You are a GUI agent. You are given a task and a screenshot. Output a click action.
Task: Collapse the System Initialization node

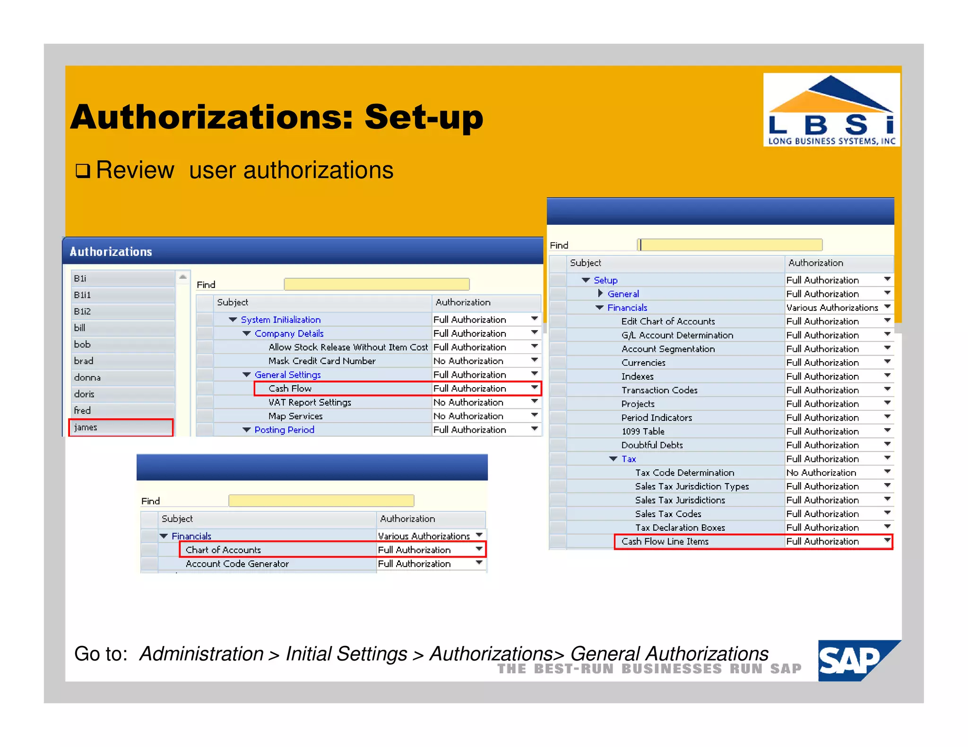point(233,320)
